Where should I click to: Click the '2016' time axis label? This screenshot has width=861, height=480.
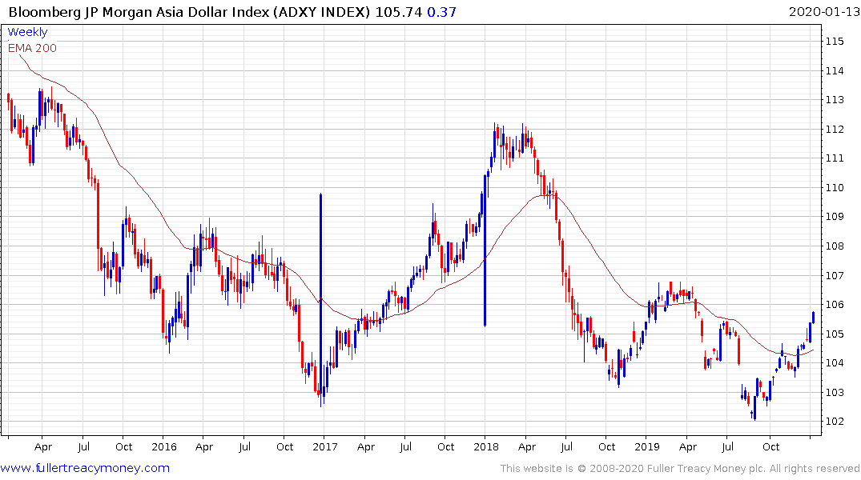tap(163, 446)
